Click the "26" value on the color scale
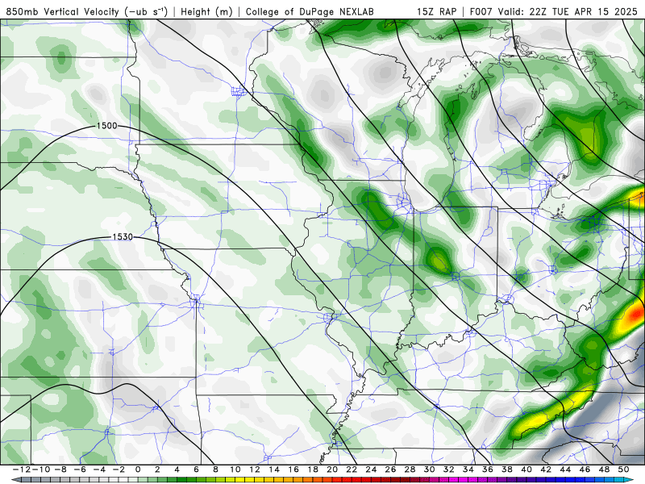Screen dimensions: 645x484 [x=390, y=469]
